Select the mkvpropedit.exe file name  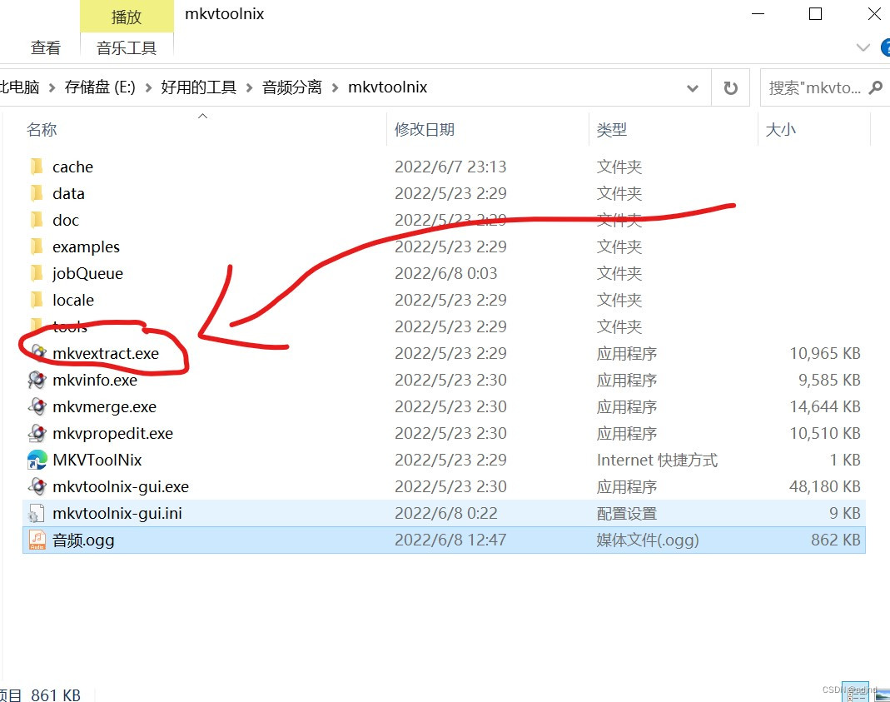(x=113, y=434)
